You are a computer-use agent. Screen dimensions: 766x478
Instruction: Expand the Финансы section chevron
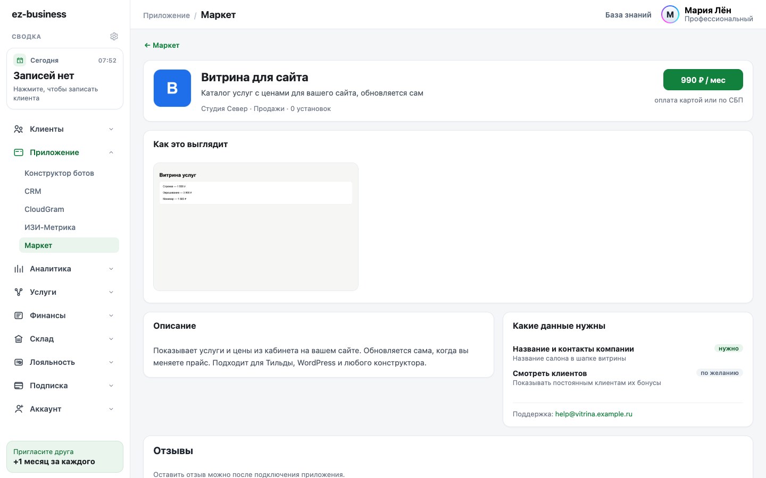click(x=111, y=315)
